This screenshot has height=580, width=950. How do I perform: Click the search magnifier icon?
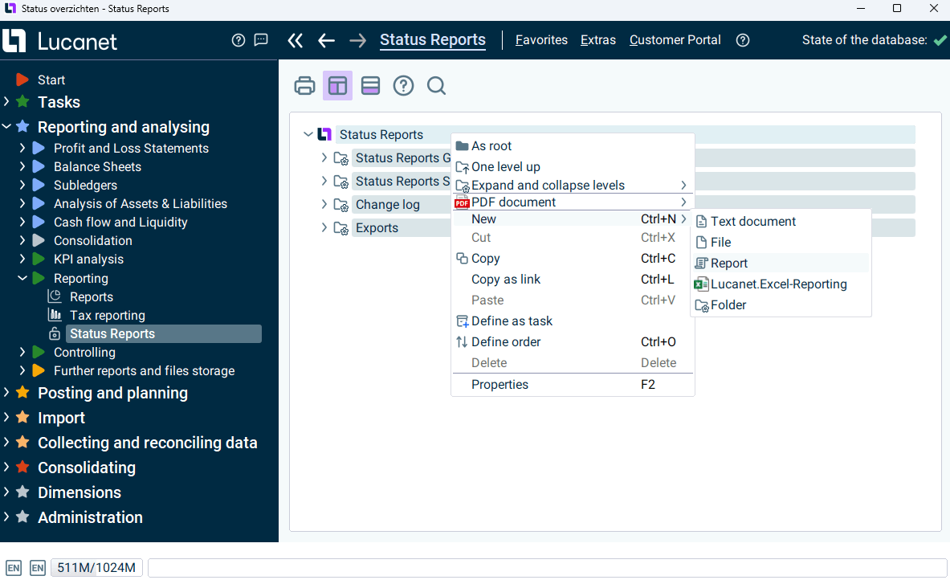click(x=436, y=85)
